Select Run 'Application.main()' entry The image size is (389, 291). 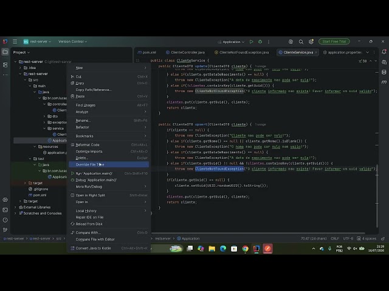(109, 173)
